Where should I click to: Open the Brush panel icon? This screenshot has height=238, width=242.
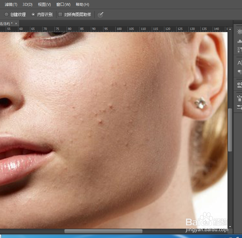[x=239, y=107]
